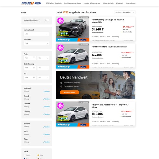Open the Ford Mustang GT Coupe listing title
Viewport: 159px width, 159px height.
point(108,21)
